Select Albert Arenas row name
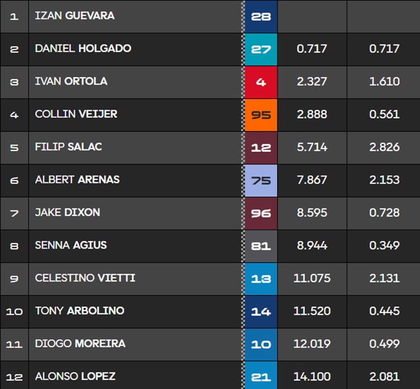 tap(77, 180)
